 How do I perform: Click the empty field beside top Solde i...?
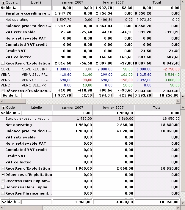point(36,8)
